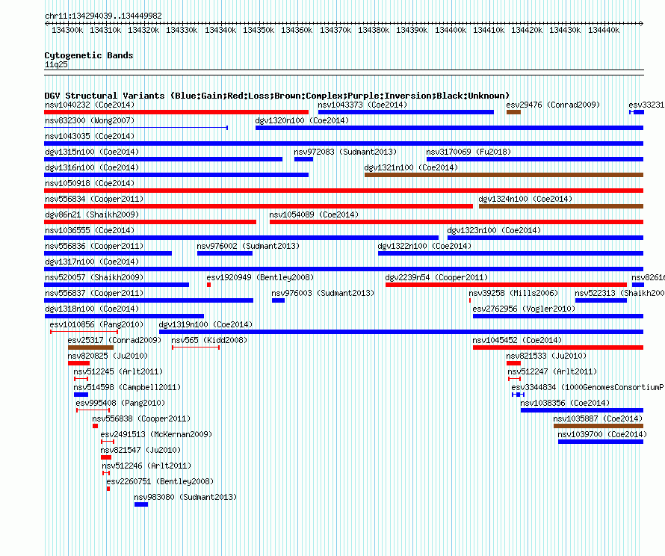The width and height of the screenshot is (665, 556).
Task: Select the nsv1043373 (Coe2014) label
Action: point(362,105)
